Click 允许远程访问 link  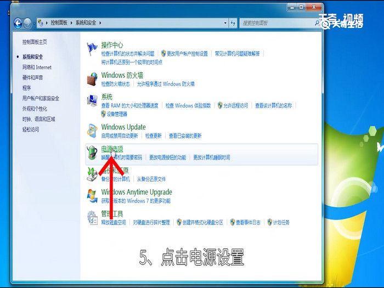pos(235,105)
